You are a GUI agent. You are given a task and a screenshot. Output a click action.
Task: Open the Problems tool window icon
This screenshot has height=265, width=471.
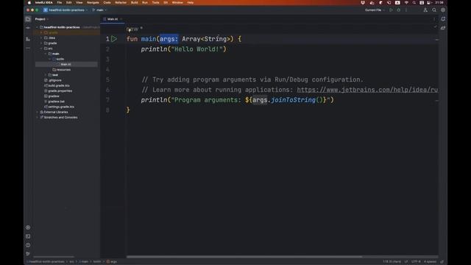(28, 245)
